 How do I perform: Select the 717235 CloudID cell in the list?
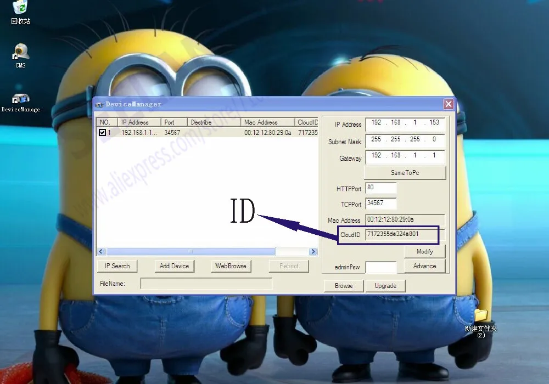pyautogui.click(x=308, y=133)
